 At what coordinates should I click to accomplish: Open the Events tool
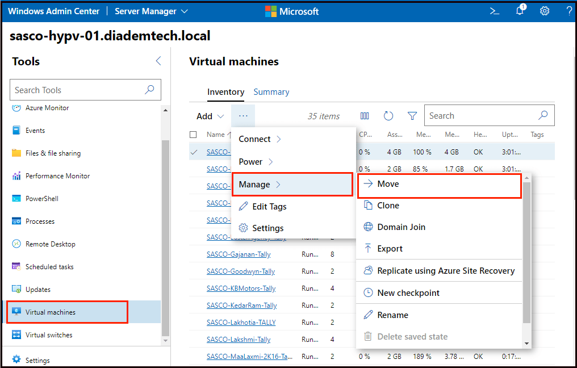coord(35,130)
